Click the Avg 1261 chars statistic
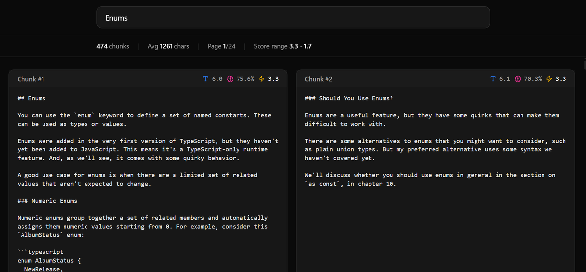The height and width of the screenshot is (272, 586). point(168,46)
